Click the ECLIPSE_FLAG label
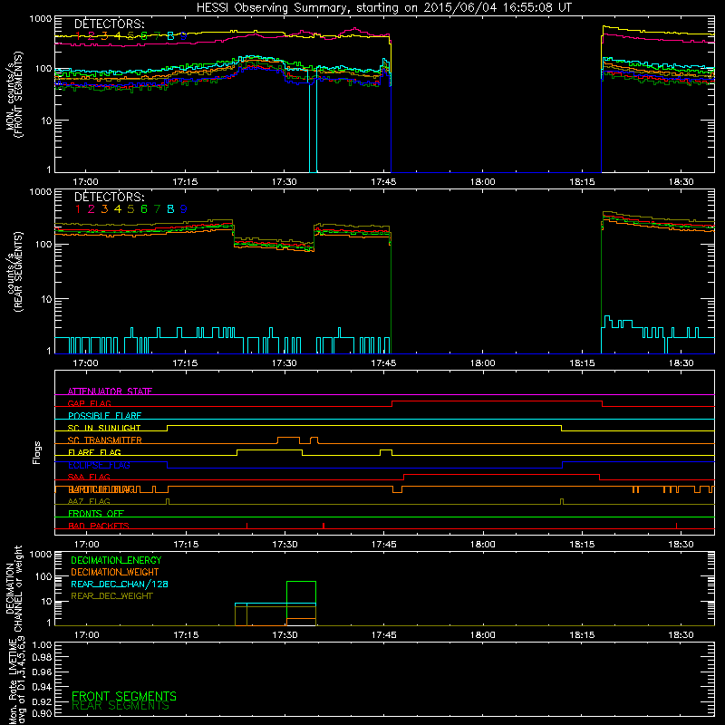 99,465
